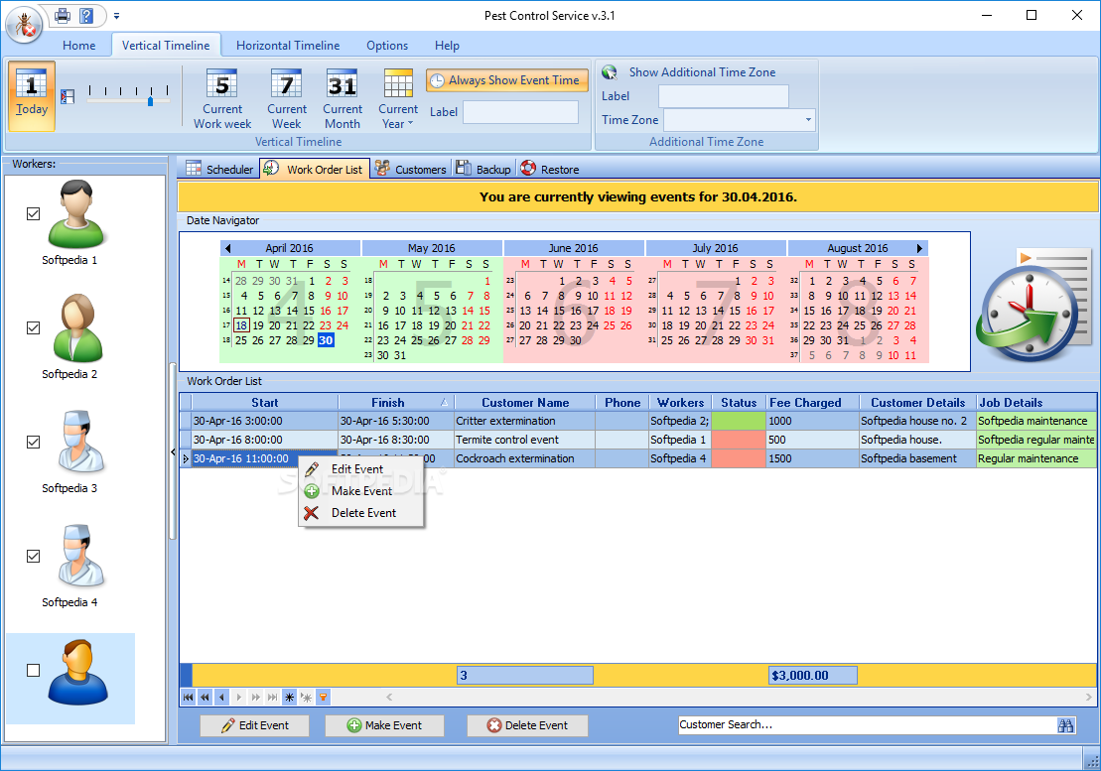
Task: Collapse the workers panel splitter arrow
Action: point(173,452)
